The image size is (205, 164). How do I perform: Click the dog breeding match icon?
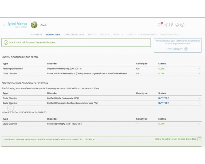(171, 25)
